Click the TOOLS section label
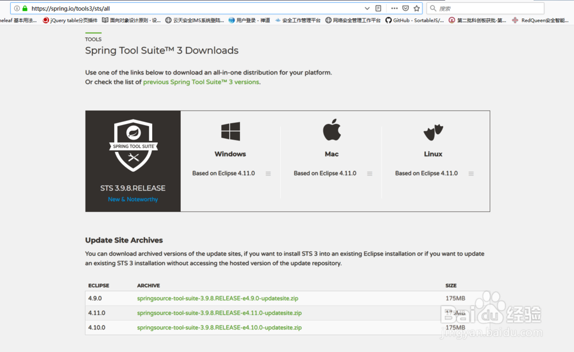The height and width of the screenshot is (352, 574). (94, 40)
